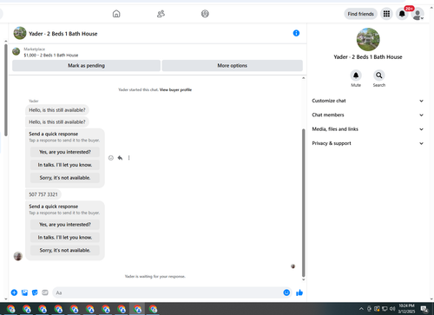Click the chat messages vertical scrollbar
This screenshot has width=434, height=315.
(303, 202)
